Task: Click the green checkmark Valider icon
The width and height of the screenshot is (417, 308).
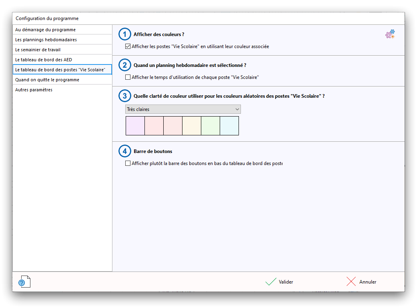Action: [271, 282]
